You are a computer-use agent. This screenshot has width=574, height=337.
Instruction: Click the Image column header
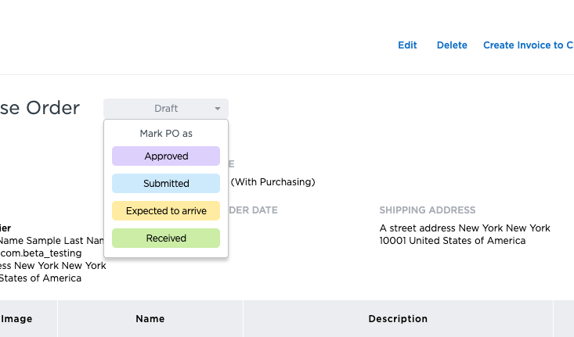(x=16, y=319)
